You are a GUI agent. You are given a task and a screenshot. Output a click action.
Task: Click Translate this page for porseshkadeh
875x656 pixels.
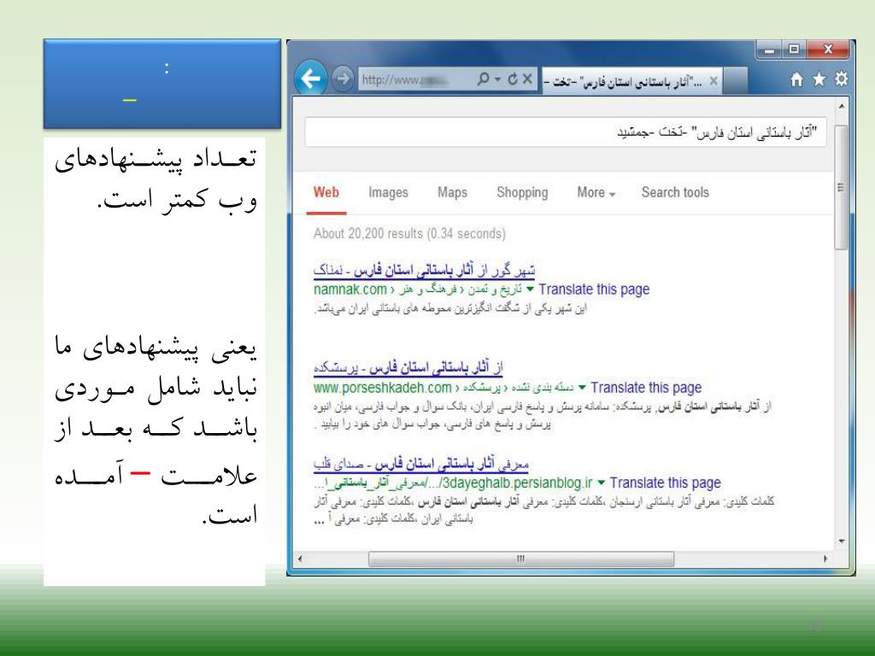(x=646, y=388)
